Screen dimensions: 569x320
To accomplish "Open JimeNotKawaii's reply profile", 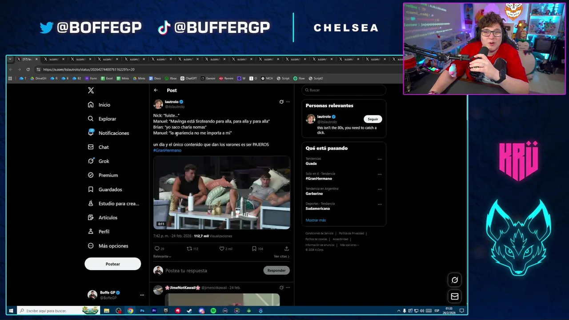I will (x=183, y=288).
